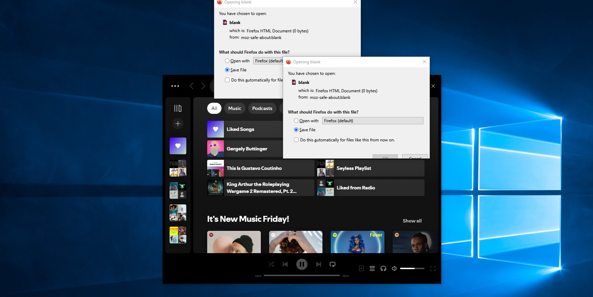Select Open with radio in back dialog
593x297 pixels.
(227, 61)
